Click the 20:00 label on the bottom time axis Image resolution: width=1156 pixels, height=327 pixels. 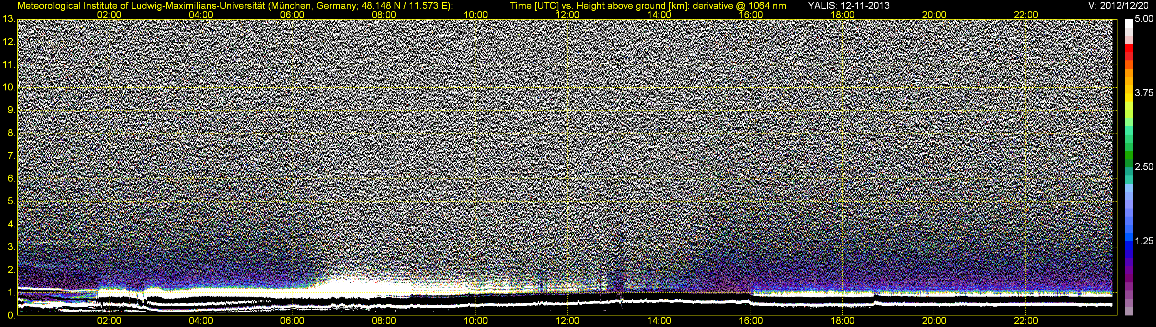coord(934,321)
